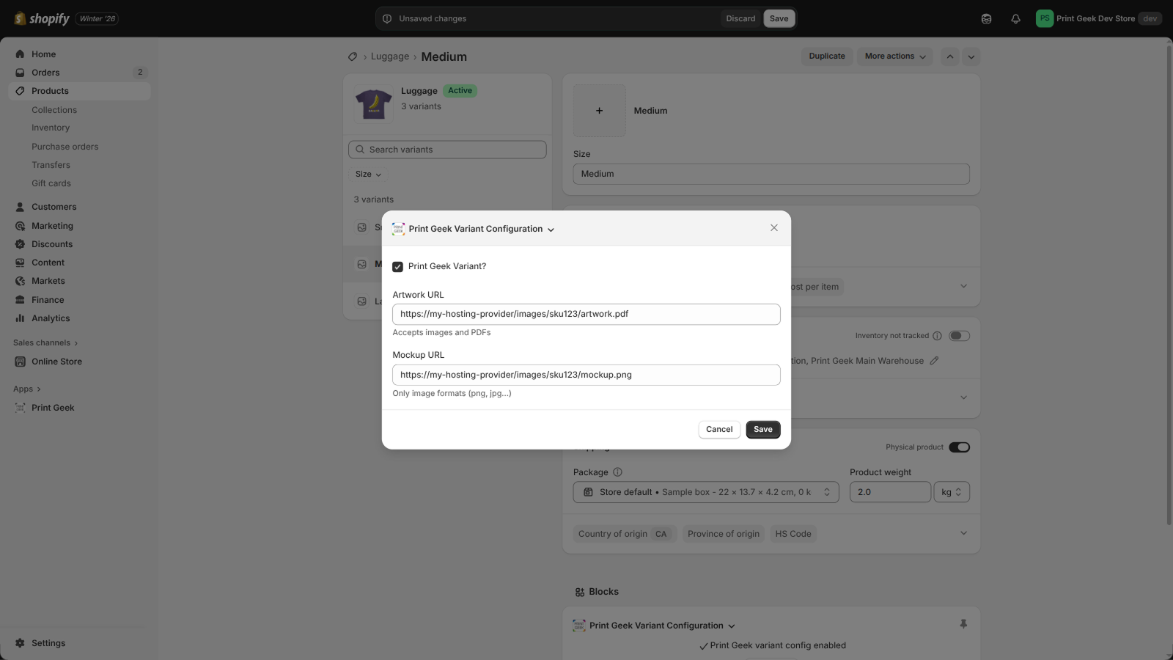Click the Artwork URL field
This screenshot has width=1173, height=660.
(586, 315)
